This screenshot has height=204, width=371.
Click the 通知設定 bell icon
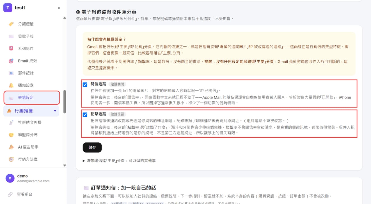11,85
